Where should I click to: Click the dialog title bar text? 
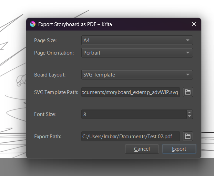tap(75, 24)
